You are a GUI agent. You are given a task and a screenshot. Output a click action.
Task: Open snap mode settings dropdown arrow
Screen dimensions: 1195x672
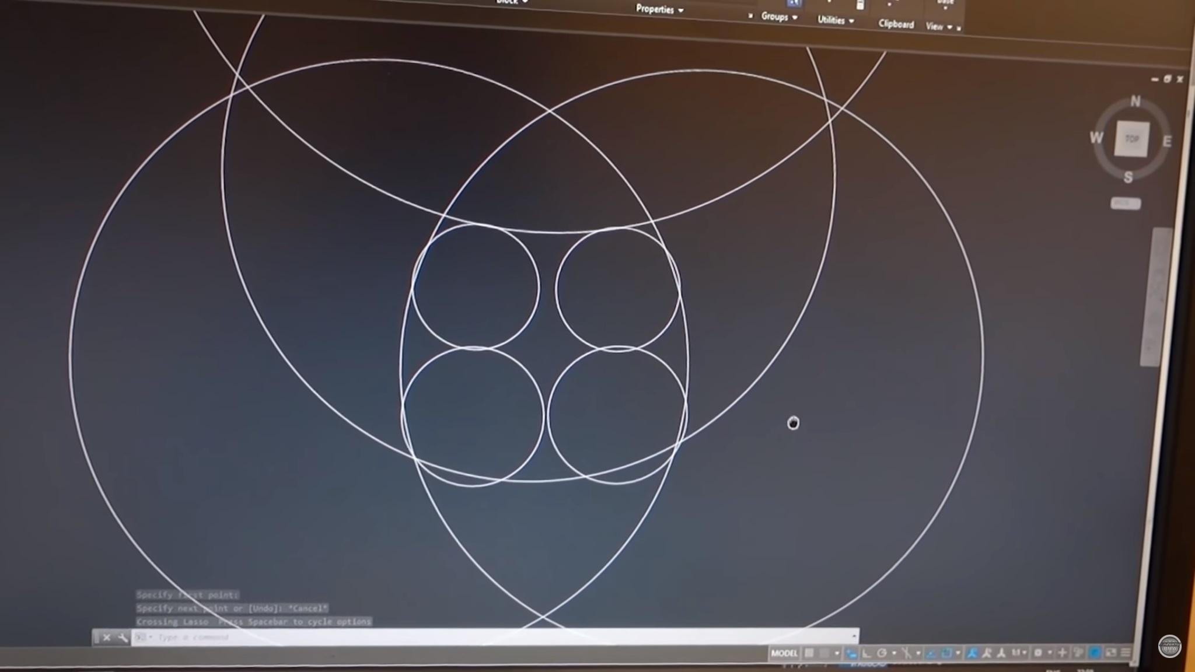(837, 653)
